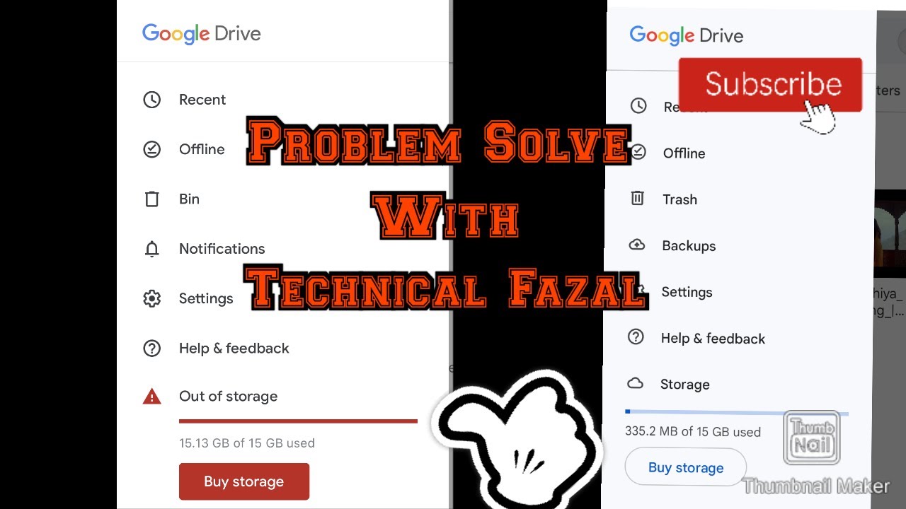Click the outlined blue Buy storage button
This screenshot has height=509, width=906.
(686, 467)
